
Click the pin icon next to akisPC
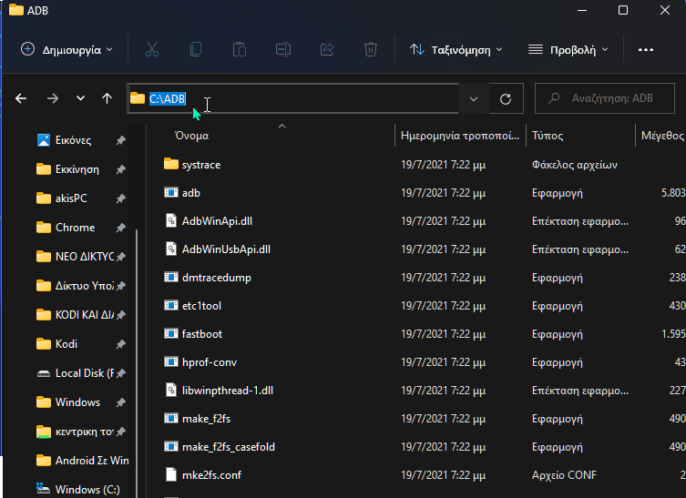point(121,198)
